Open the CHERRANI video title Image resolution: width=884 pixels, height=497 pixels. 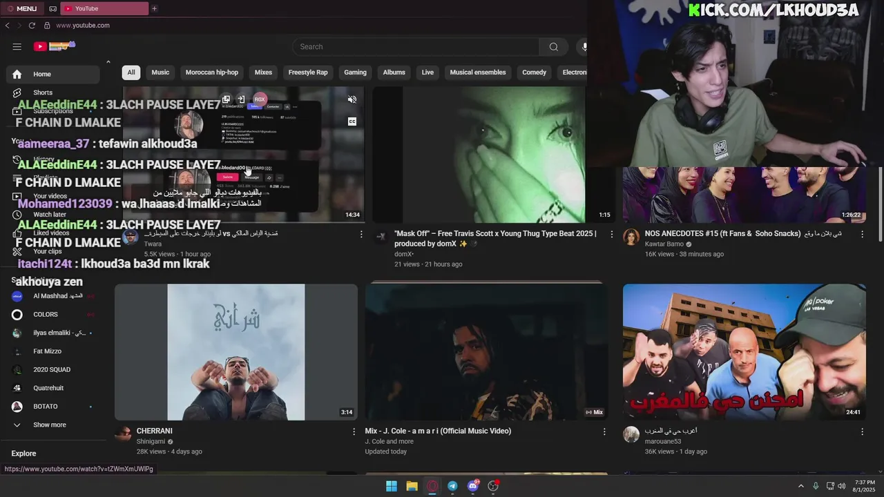click(155, 431)
